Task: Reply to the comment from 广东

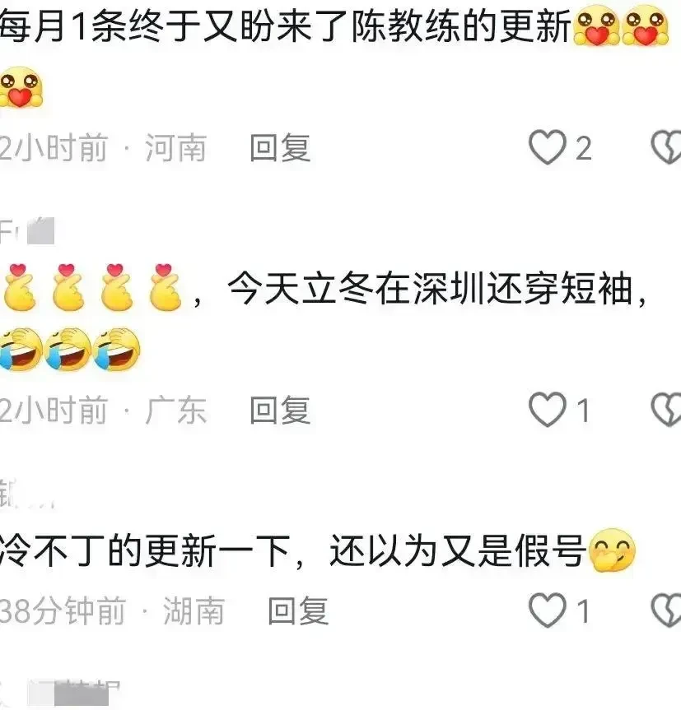Action: tap(280, 411)
